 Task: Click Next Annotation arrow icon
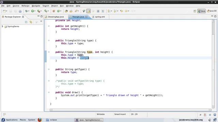[109, 11]
